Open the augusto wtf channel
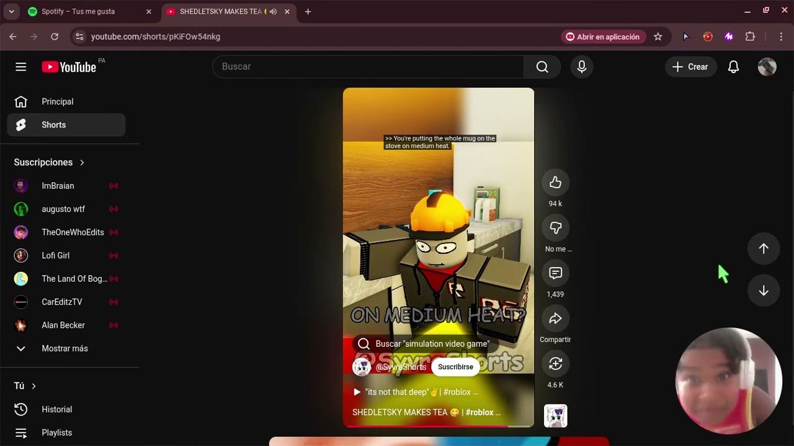The width and height of the screenshot is (794, 446). tap(66, 209)
